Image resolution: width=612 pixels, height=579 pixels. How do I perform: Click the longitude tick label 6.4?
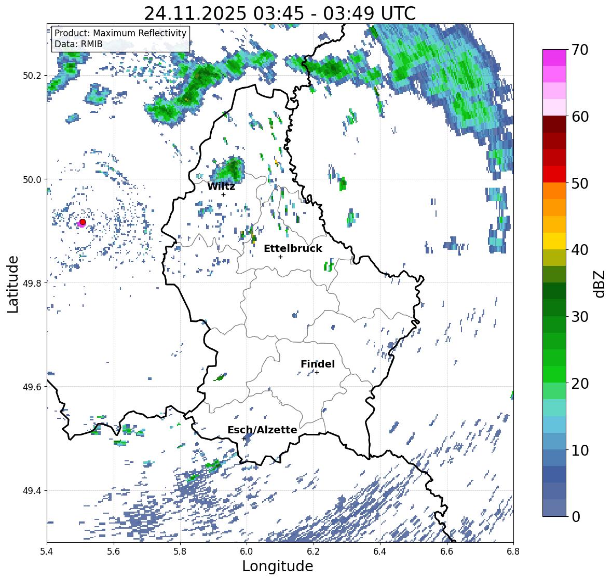tap(380, 552)
